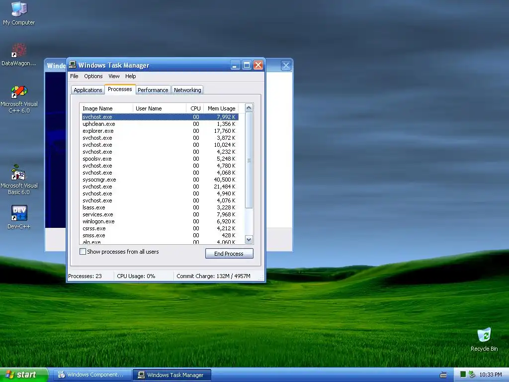
Task: Switch to the Applications tab
Action: [x=87, y=90]
